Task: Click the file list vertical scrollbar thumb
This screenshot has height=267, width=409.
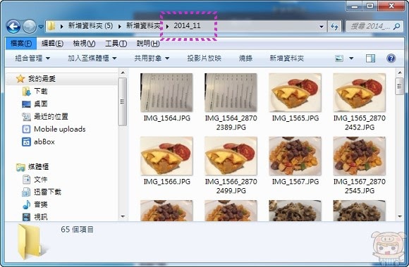Action: click(399, 86)
